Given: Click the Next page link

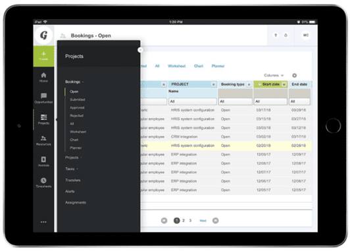Looking at the screenshot, I should (x=203, y=221).
